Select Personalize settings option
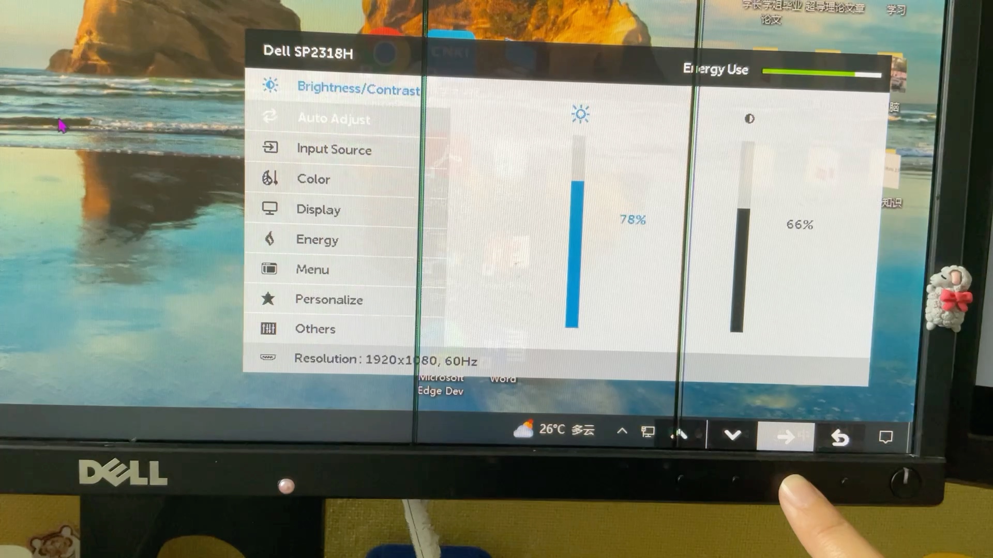This screenshot has height=558, width=993. [328, 299]
